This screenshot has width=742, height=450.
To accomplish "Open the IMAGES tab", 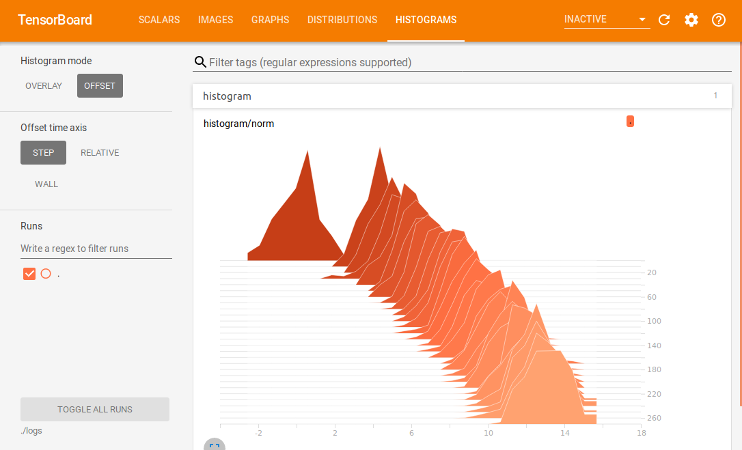I will (x=215, y=20).
